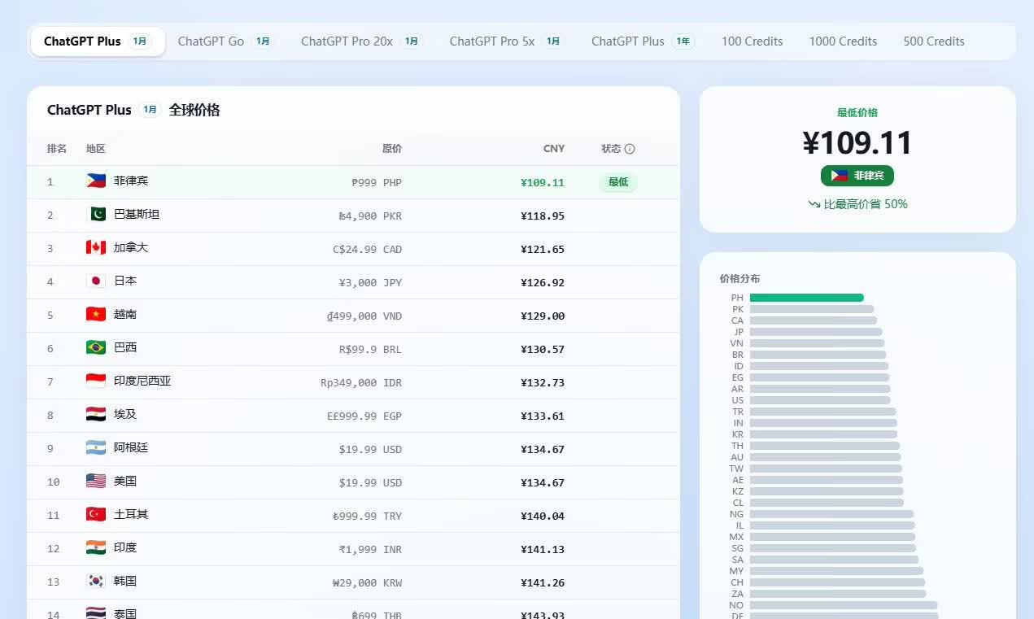Image resolution: width=1034 pixels, height=619 pixels.
Task: Click the ¥134.67 price in Argentina row
Action: [x=543, y=449]
